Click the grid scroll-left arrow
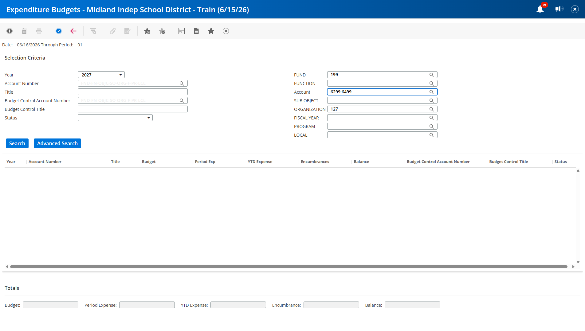 pos(7,267)
